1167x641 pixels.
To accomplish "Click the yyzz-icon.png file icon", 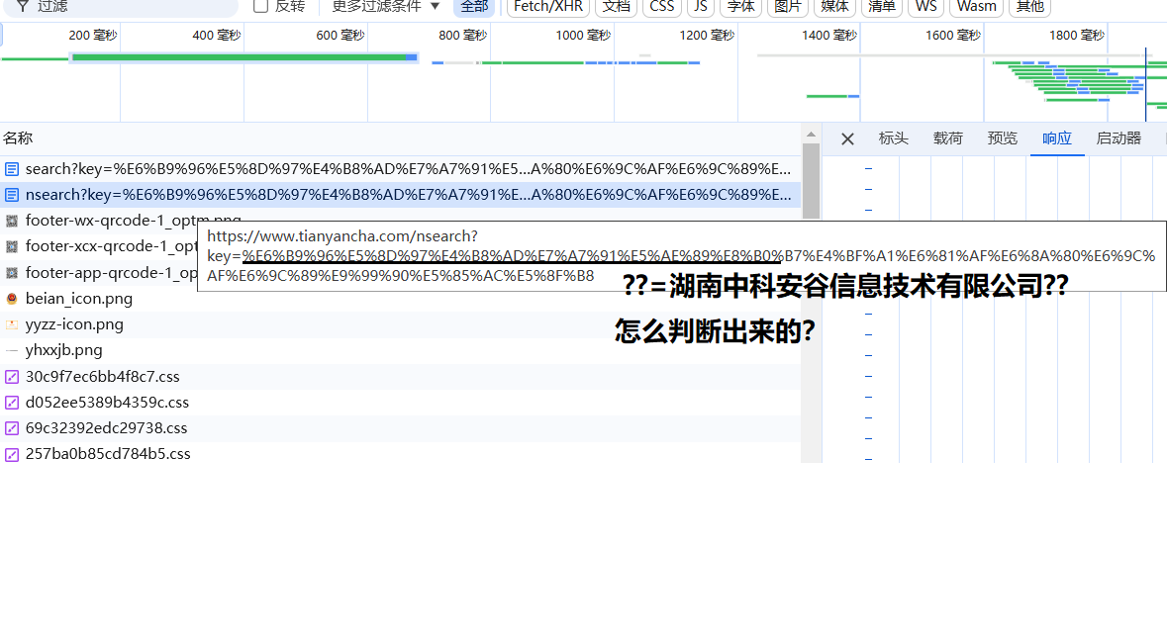I will point(12,324).
